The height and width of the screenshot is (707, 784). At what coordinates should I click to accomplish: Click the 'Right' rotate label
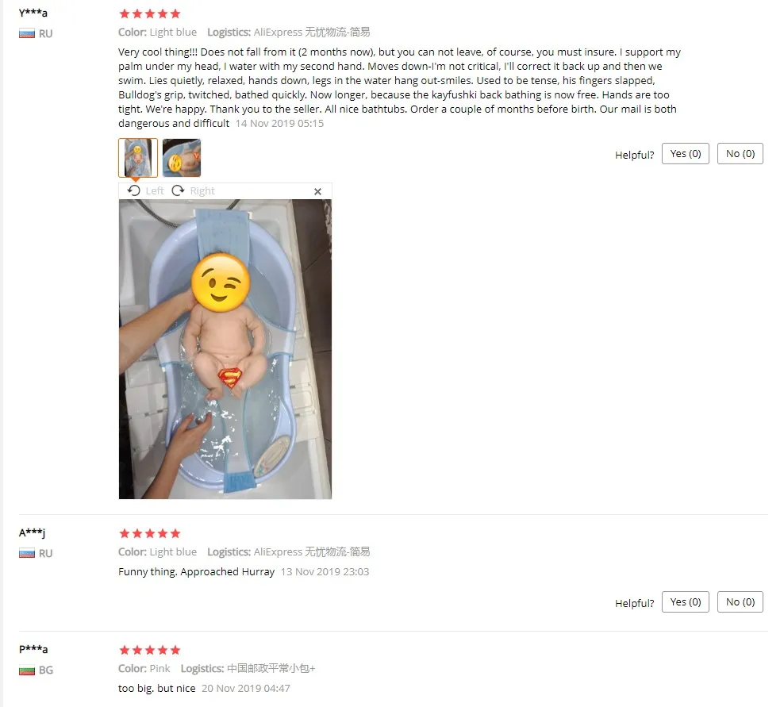[x=202, y=191]
